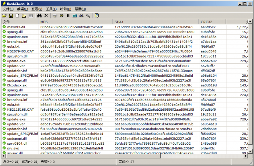
Task: Open the 工具(T) menu
Action: 51,9
